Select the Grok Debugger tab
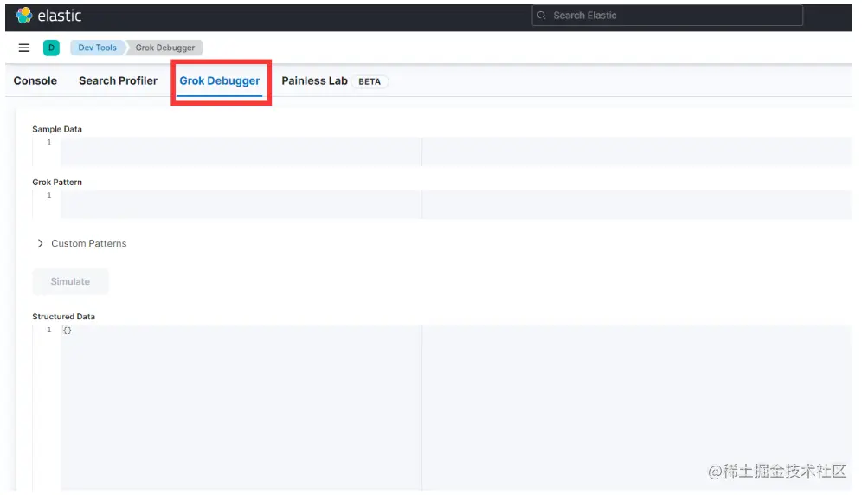Screen dimensions: 862x495 (219, 80)
